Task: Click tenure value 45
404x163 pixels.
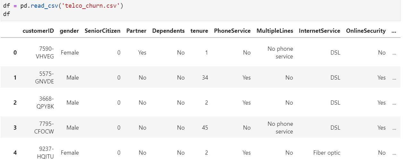Action: (x=205, y=128)
